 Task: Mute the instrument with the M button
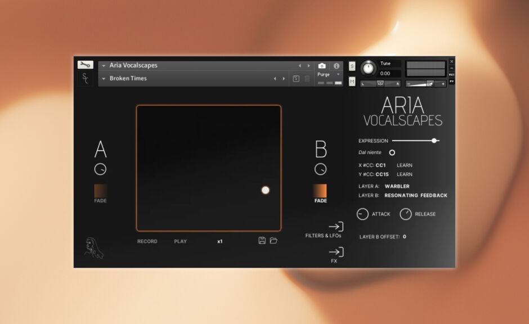352,82
